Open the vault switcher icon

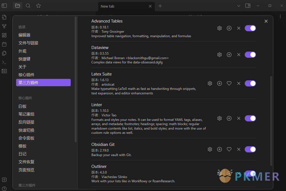[x=4, y=180]
